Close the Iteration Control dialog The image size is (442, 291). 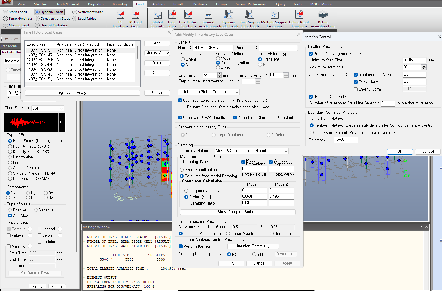coord(440,37)
